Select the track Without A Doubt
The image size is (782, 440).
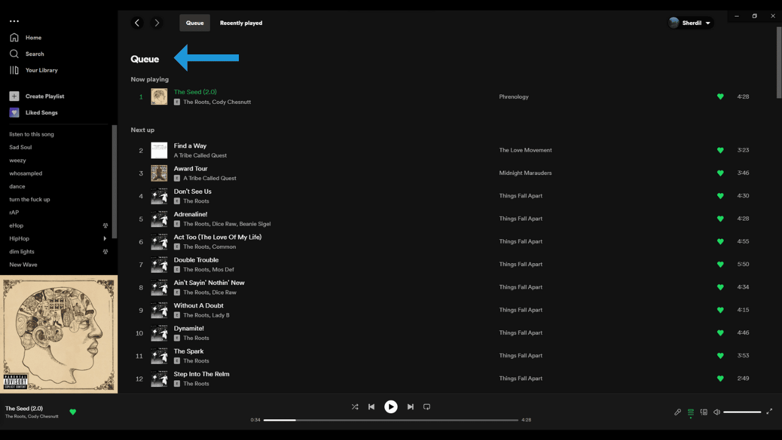(199, 306)
